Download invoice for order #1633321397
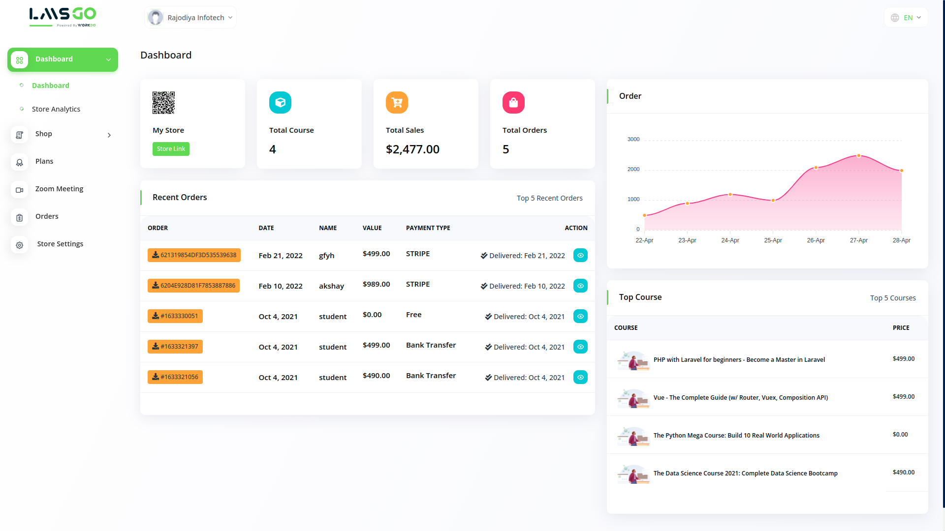The width and height of the screenshot is (945, 531). (x=175, y=347)
